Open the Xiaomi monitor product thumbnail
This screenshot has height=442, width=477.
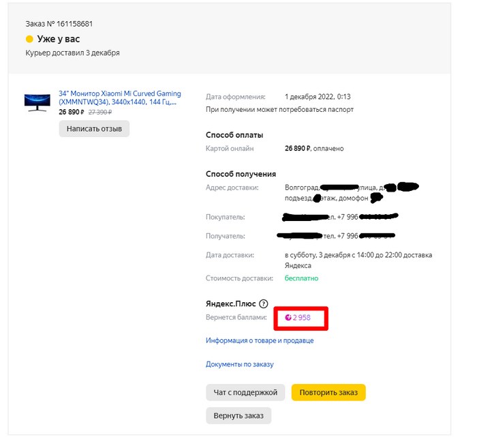[37, 101]
